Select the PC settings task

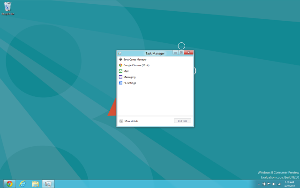(x=130, y=83)
